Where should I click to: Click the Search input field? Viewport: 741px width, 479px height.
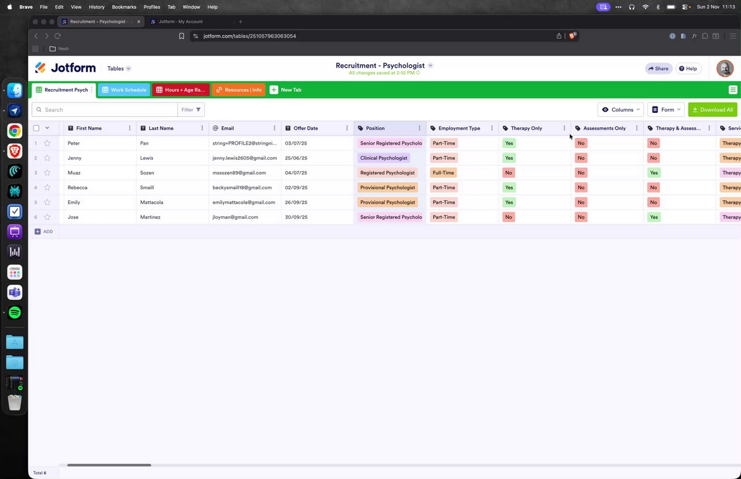(105, 109)
